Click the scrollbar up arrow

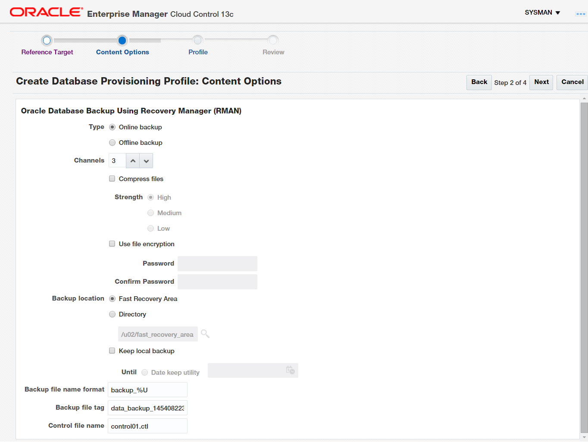[x=584, y=99]
